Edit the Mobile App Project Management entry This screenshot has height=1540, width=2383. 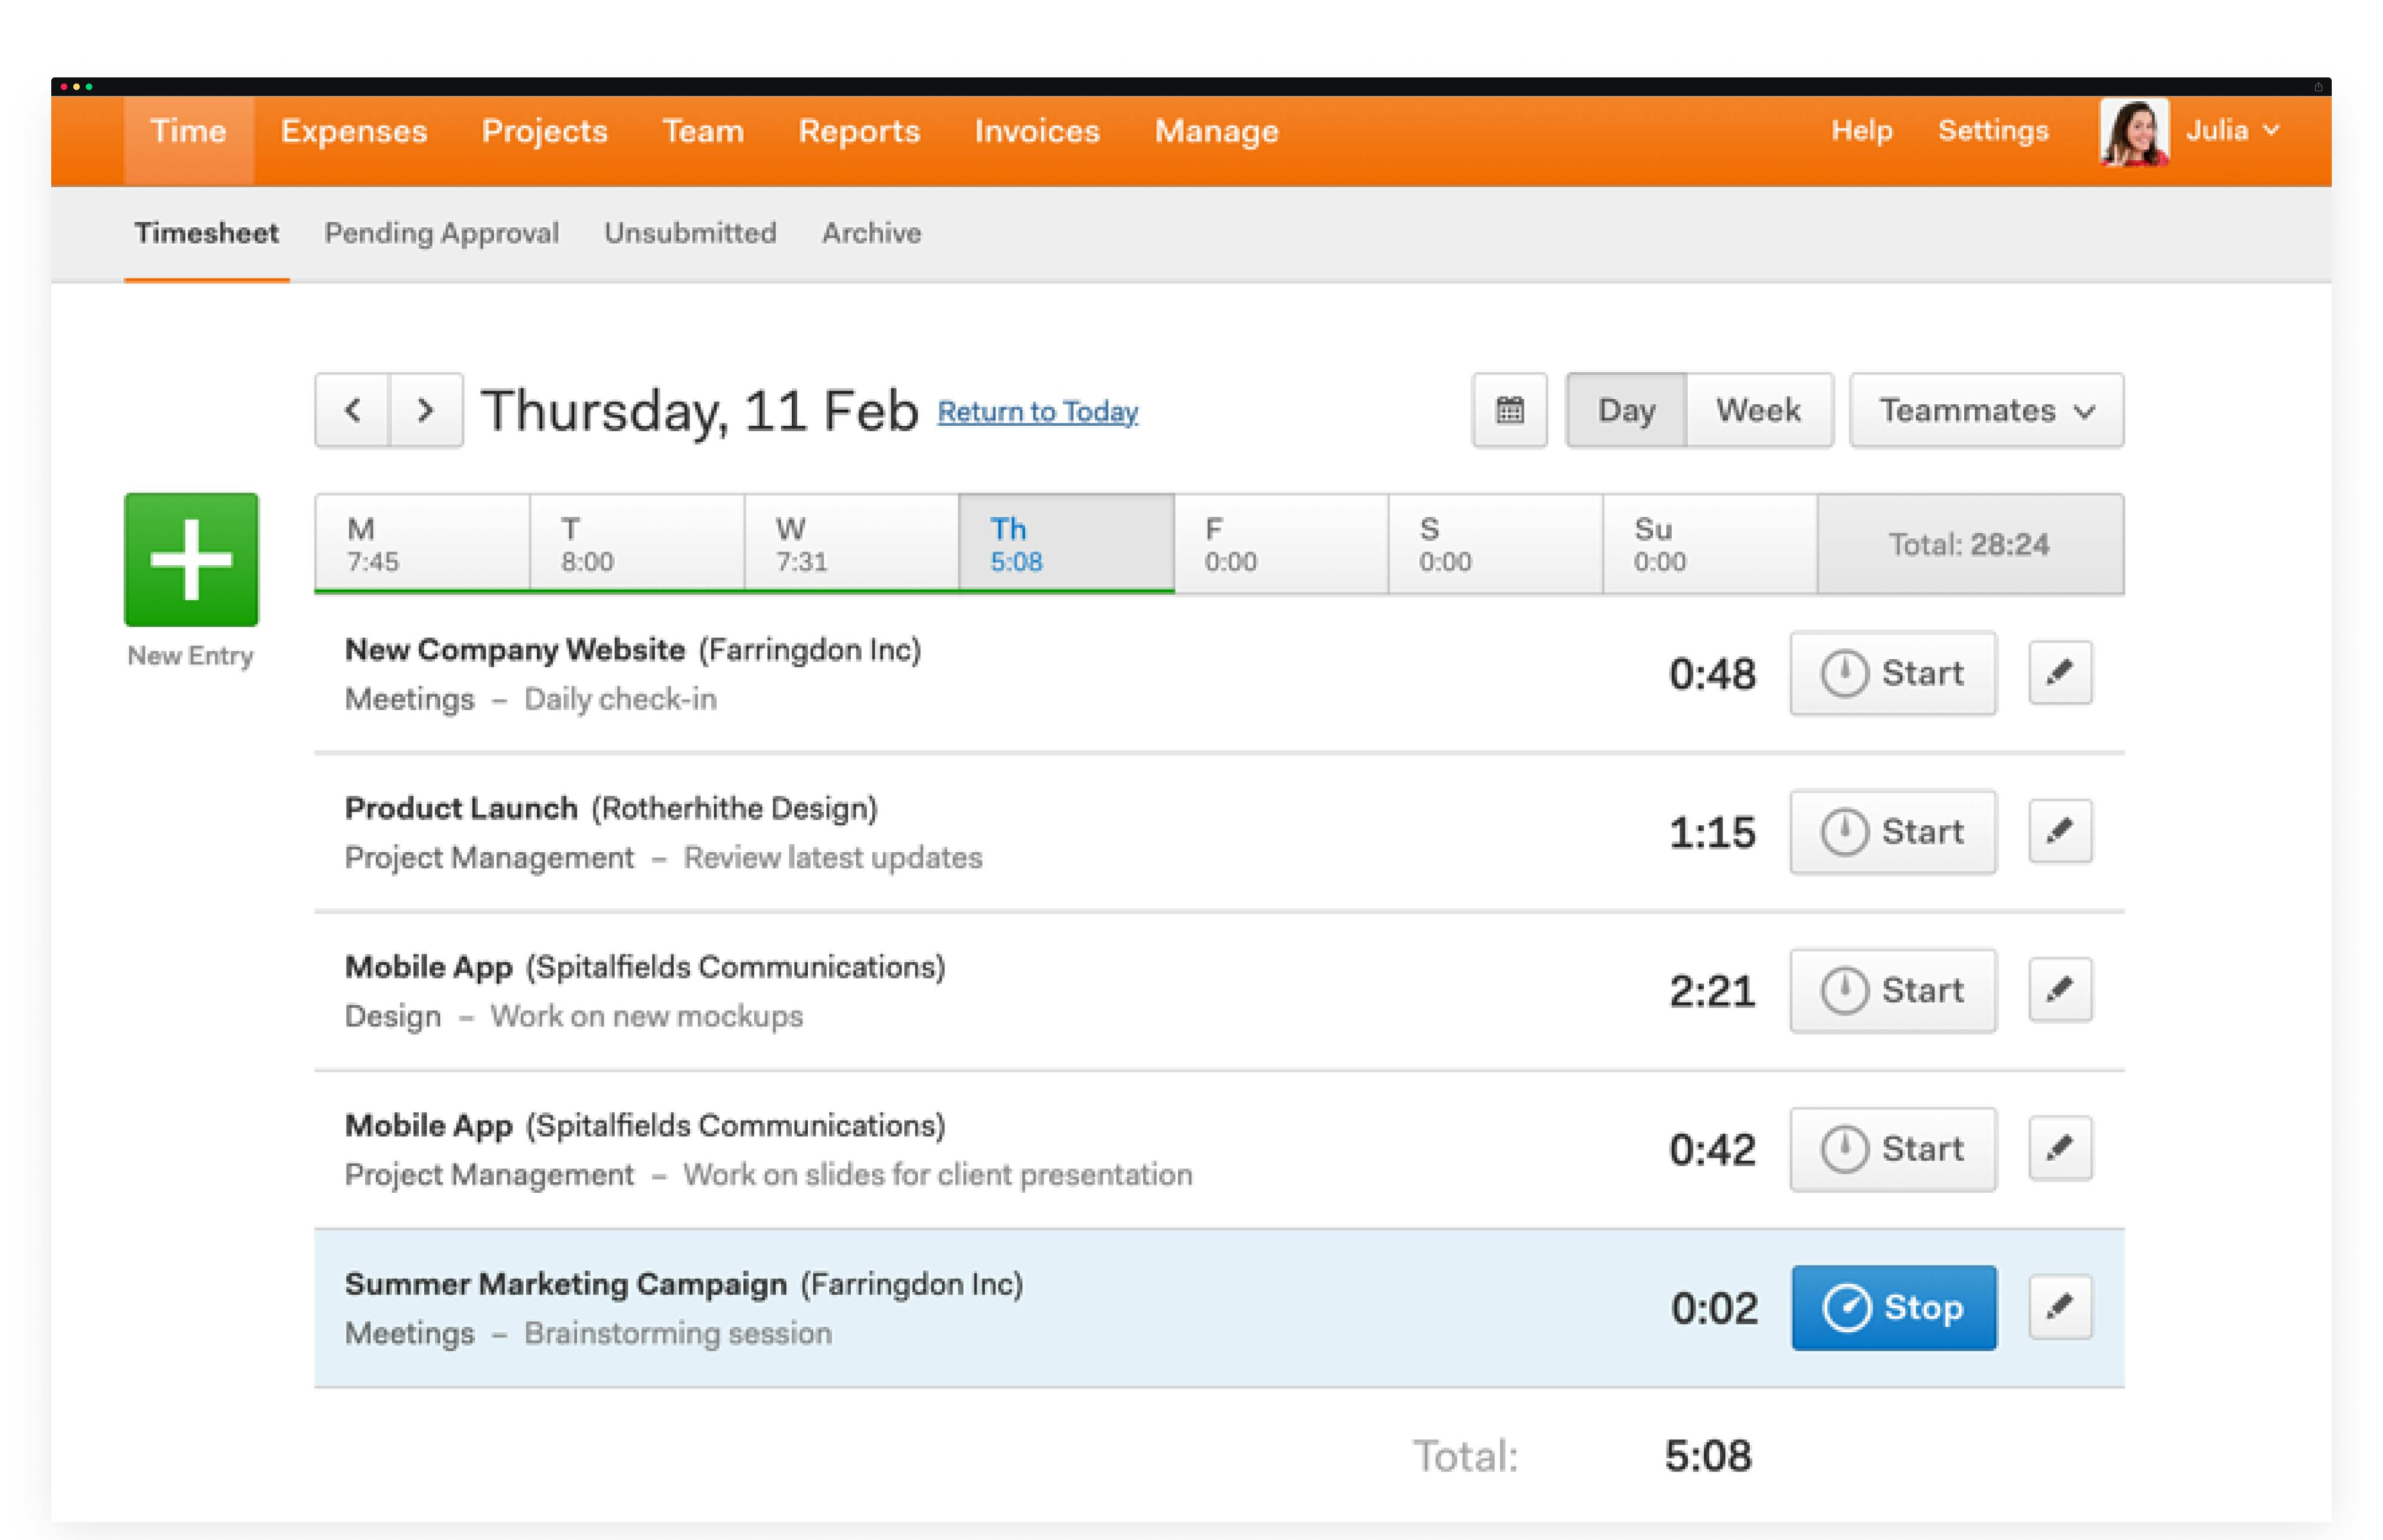[x=2059, y=1148]
